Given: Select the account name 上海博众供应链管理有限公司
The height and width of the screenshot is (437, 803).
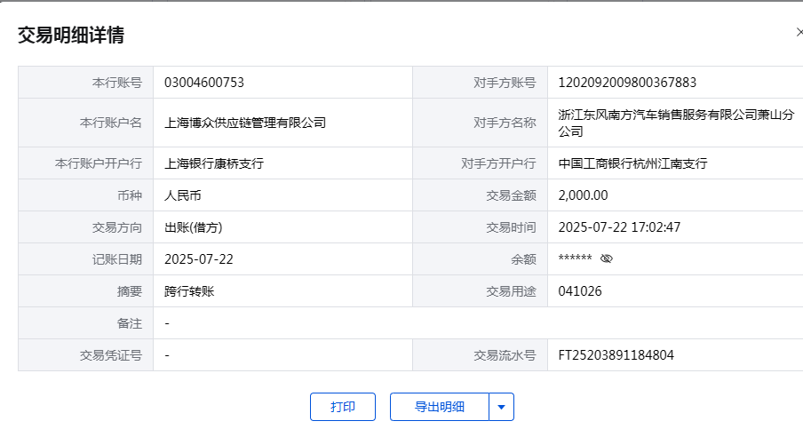Looking at the screenshot, I should 246,123.
